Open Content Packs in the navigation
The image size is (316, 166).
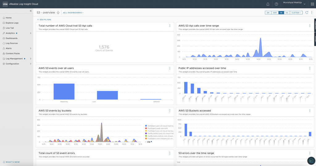click(13, 54)
